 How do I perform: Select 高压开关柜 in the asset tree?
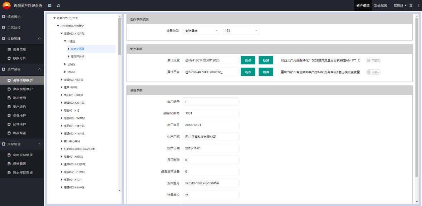pos(78,57)
